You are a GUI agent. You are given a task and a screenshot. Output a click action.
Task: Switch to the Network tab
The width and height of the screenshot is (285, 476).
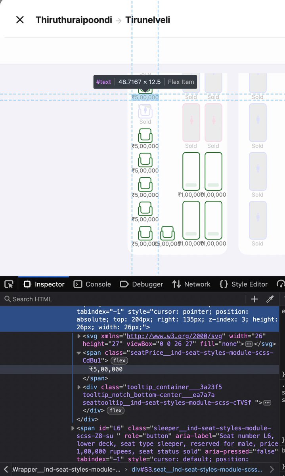(x=191, y=284)
